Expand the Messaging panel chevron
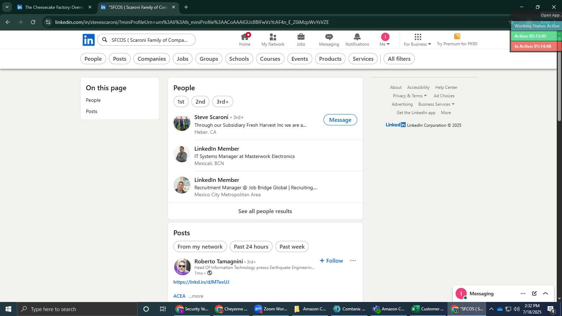This screenshot has height=316, width=562. (545, 294)
